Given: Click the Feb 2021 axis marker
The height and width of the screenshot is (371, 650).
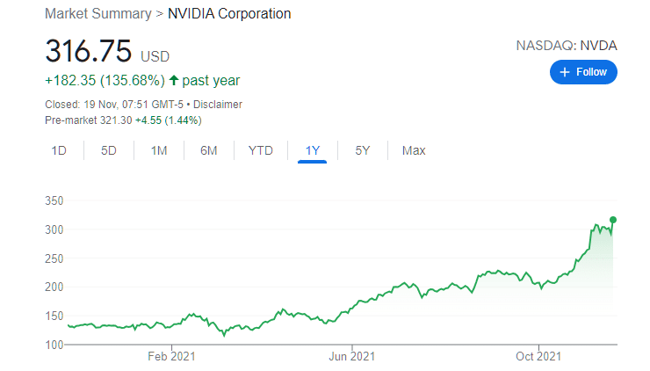Looking at the screenshot, I should tap(171, 356).
